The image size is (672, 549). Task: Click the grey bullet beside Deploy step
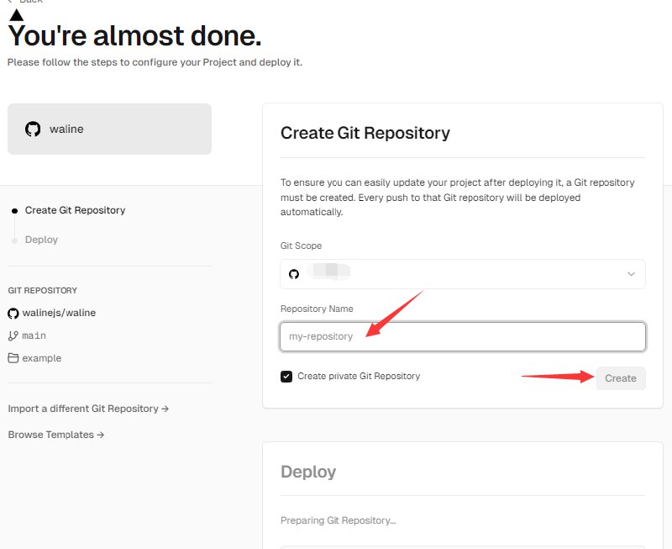click(14, 240)
